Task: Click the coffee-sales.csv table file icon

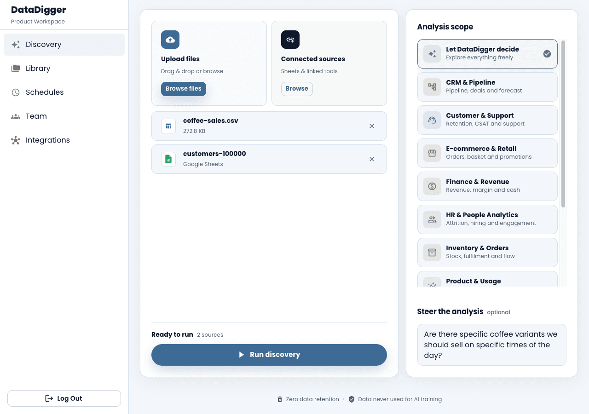Action: [168, 126]
